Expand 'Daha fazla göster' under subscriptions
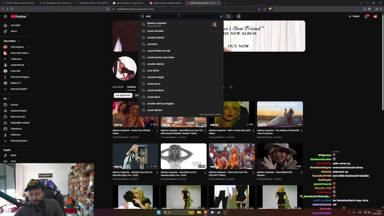Screen dimensions: 384x216 coord(17,89)
